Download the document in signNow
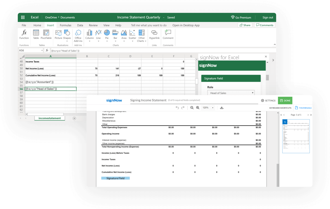 tap(222, 108)
